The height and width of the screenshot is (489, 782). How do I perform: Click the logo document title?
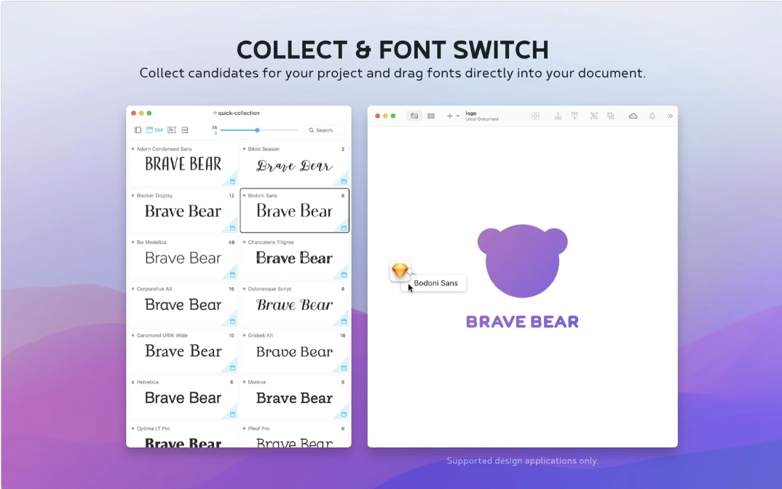pyautogui.click(x=471, y=114)
